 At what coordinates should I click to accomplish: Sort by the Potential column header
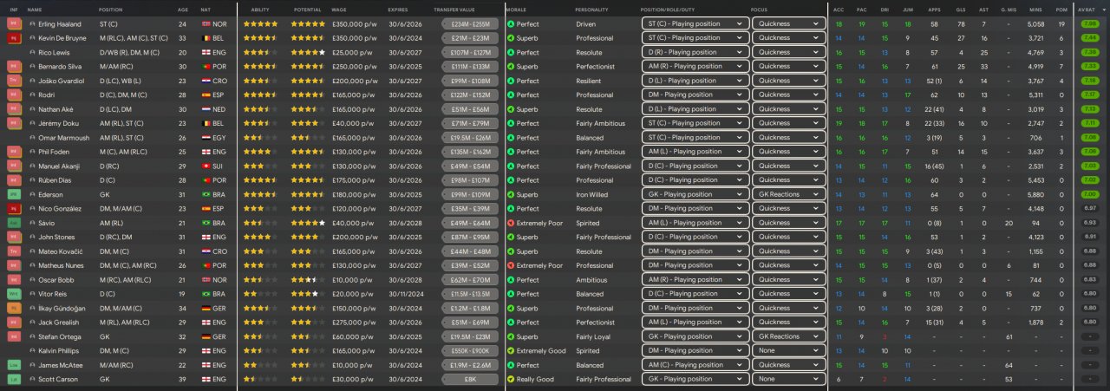click(x=308, y=9)
